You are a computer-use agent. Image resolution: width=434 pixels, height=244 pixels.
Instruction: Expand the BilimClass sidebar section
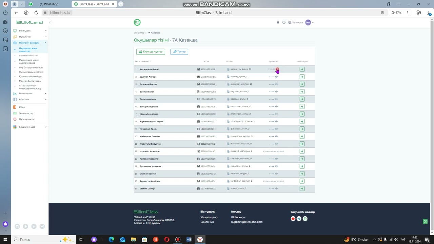[x=30, y=30]
